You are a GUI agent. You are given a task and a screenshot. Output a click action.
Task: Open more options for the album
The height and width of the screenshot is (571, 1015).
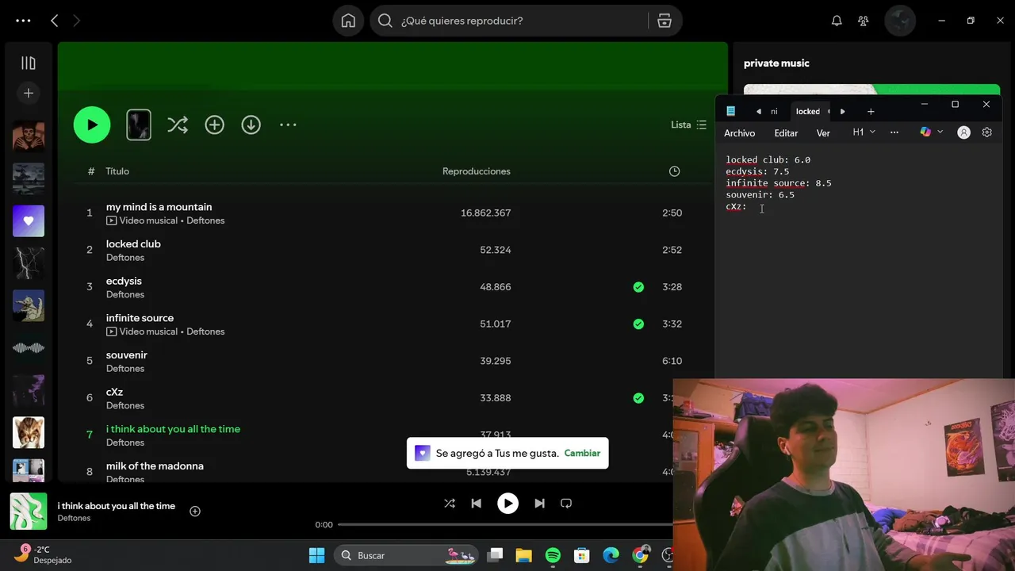[288, 125]
